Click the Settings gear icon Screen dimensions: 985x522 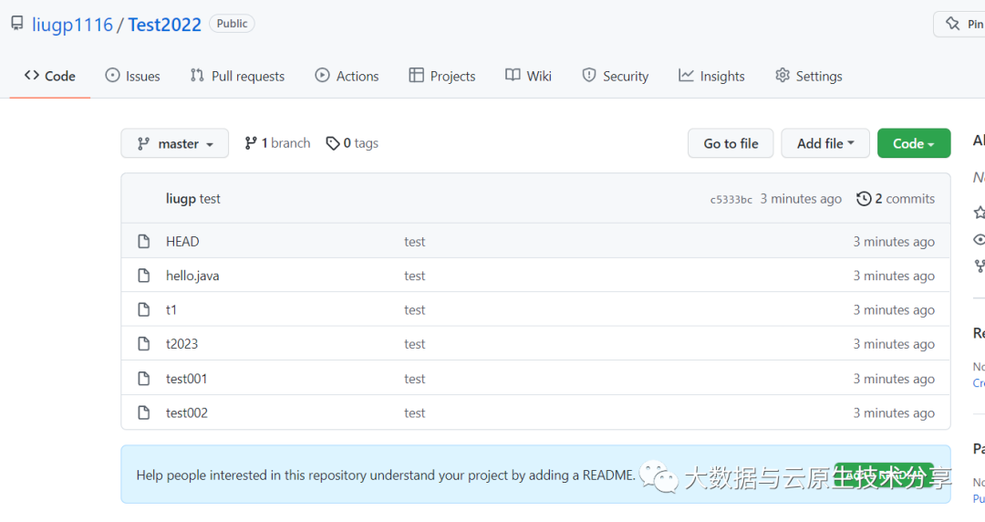(783, 76)
